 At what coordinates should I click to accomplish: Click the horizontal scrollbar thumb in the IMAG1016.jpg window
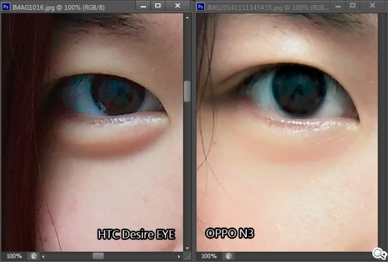click(x=98, y=256)
